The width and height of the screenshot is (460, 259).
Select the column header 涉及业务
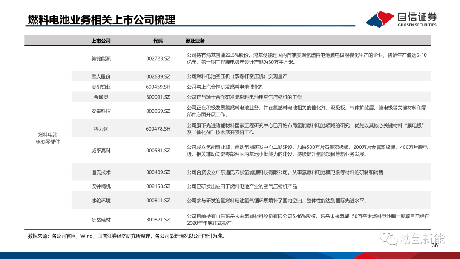pyautogui.click(x=195, y=41)
